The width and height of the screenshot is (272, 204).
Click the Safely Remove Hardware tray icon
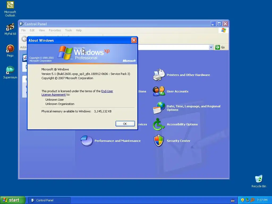pyautogui.click(x=247, y=200)
